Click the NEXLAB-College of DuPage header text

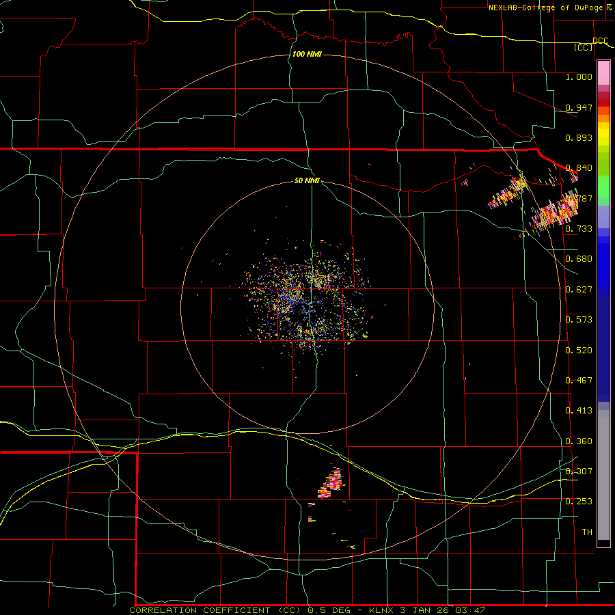pyautogui.click(x=549, y=8)
